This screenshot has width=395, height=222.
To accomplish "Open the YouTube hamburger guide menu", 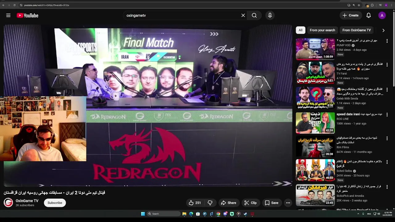I will pos(8,15).
